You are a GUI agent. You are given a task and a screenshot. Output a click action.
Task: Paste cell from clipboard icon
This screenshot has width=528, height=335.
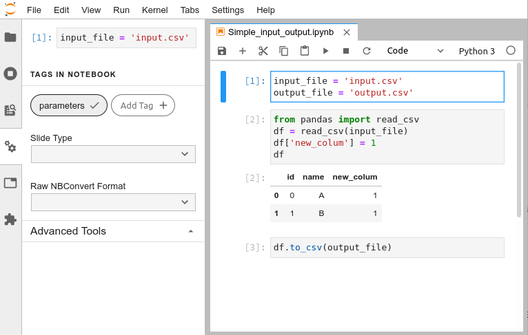(305, 51)
